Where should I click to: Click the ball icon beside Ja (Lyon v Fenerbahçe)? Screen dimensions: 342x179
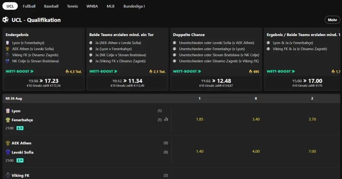point(91,49)
